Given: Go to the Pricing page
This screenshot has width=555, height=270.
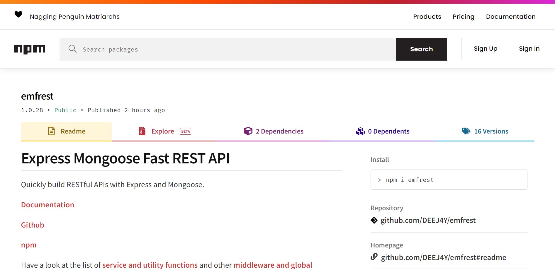Looking at the screenshot, I should click(x=464, y=17).
